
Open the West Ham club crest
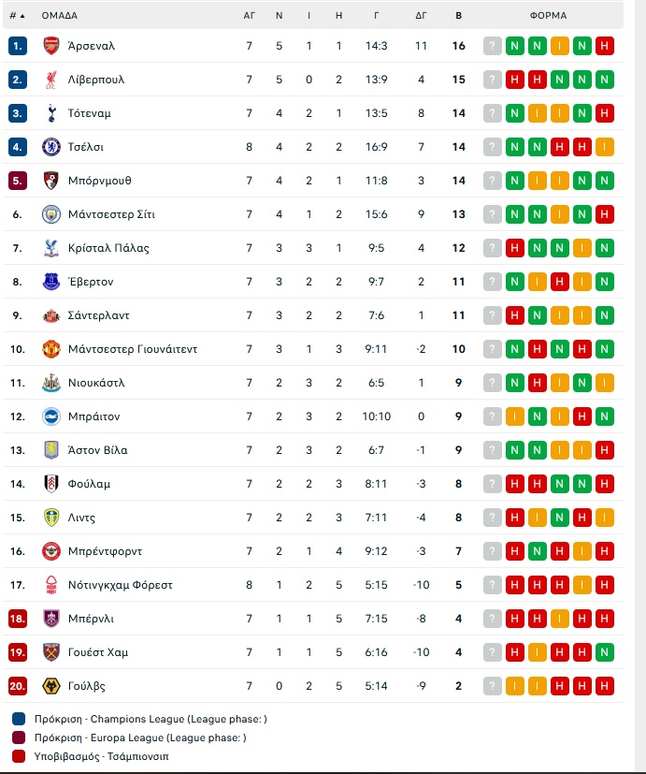(51, 652)
